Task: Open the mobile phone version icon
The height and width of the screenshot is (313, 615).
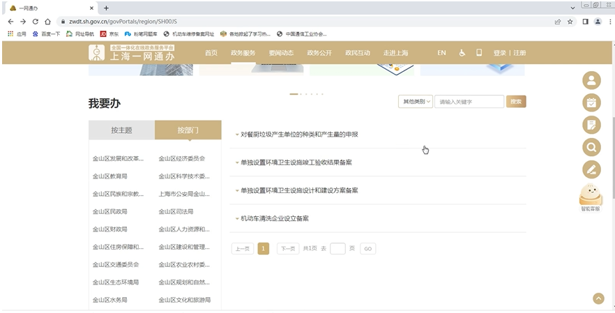Action: click(x=479, y=52)
